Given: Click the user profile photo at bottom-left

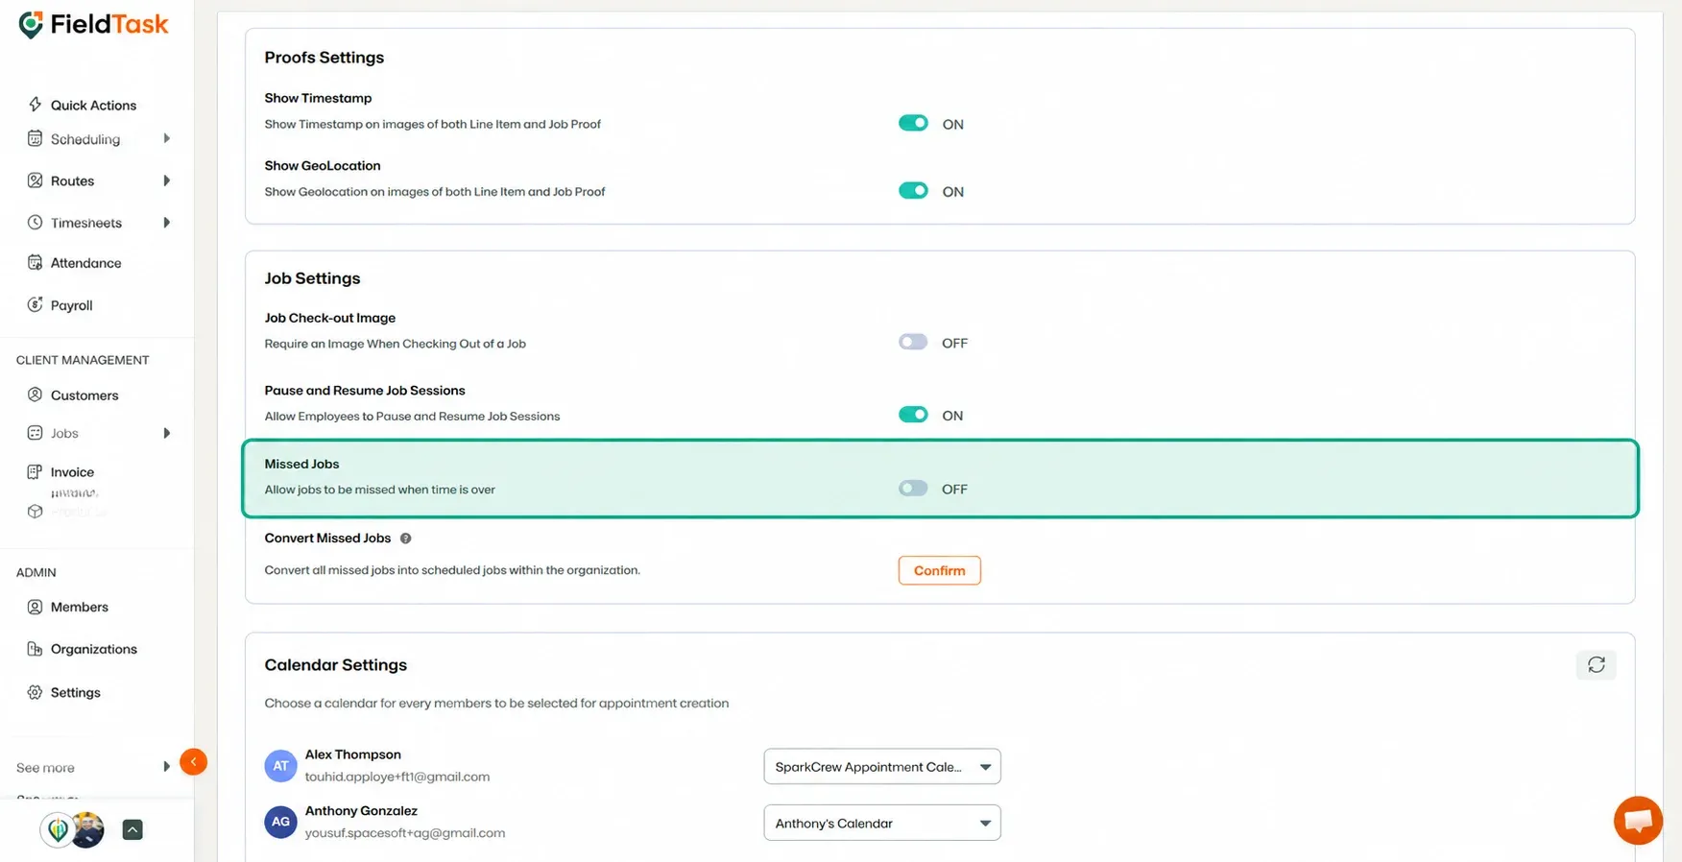Looking at the screenshot, I should (87, 830).
